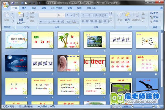Click the Decrease Indent icon
The width and height of the screenshot is (165, 110).
96,15
